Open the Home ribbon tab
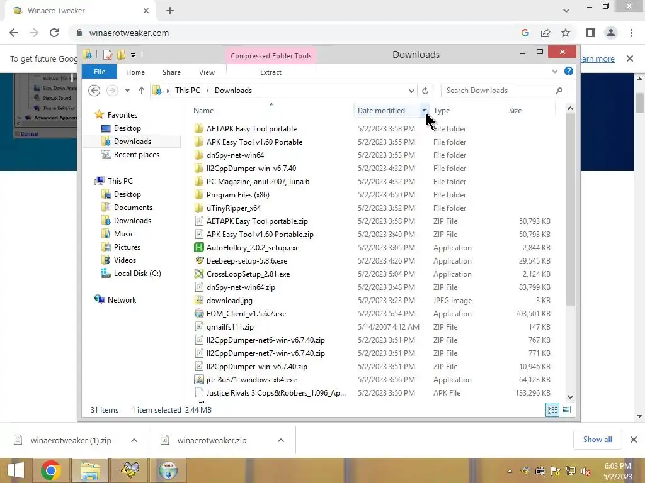 tap(135, 72)
